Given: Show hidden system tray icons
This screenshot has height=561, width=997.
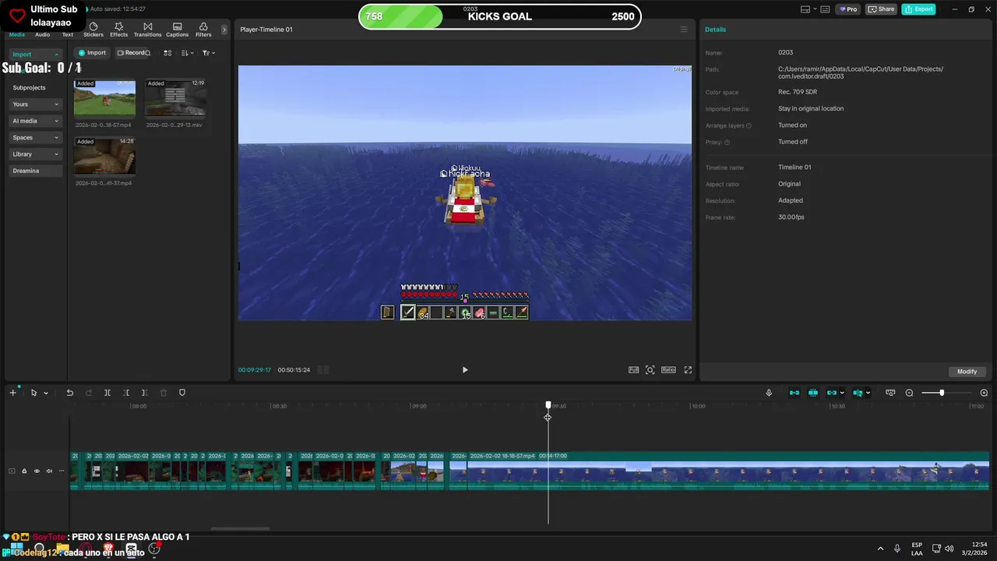Looking at the screenshot, I should point(880,549).
